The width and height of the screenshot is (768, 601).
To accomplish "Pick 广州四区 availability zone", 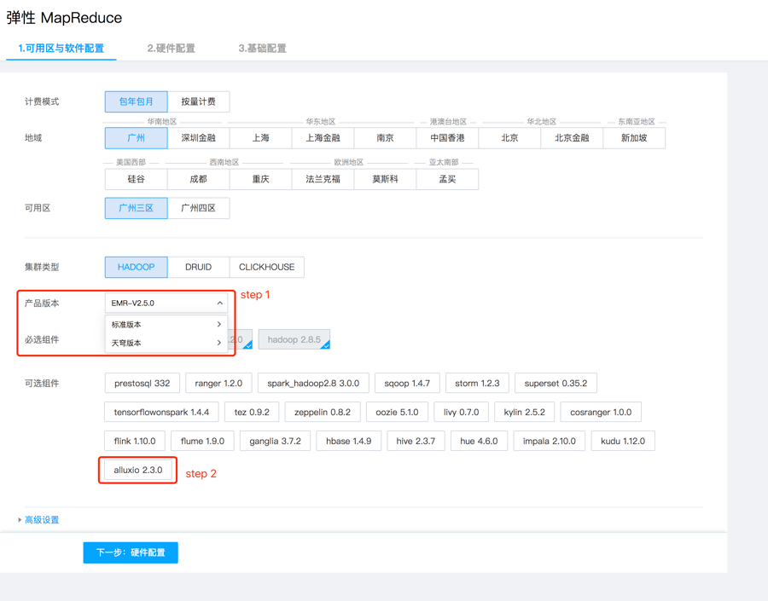I will pyautogui.click(x=198, y=208).
